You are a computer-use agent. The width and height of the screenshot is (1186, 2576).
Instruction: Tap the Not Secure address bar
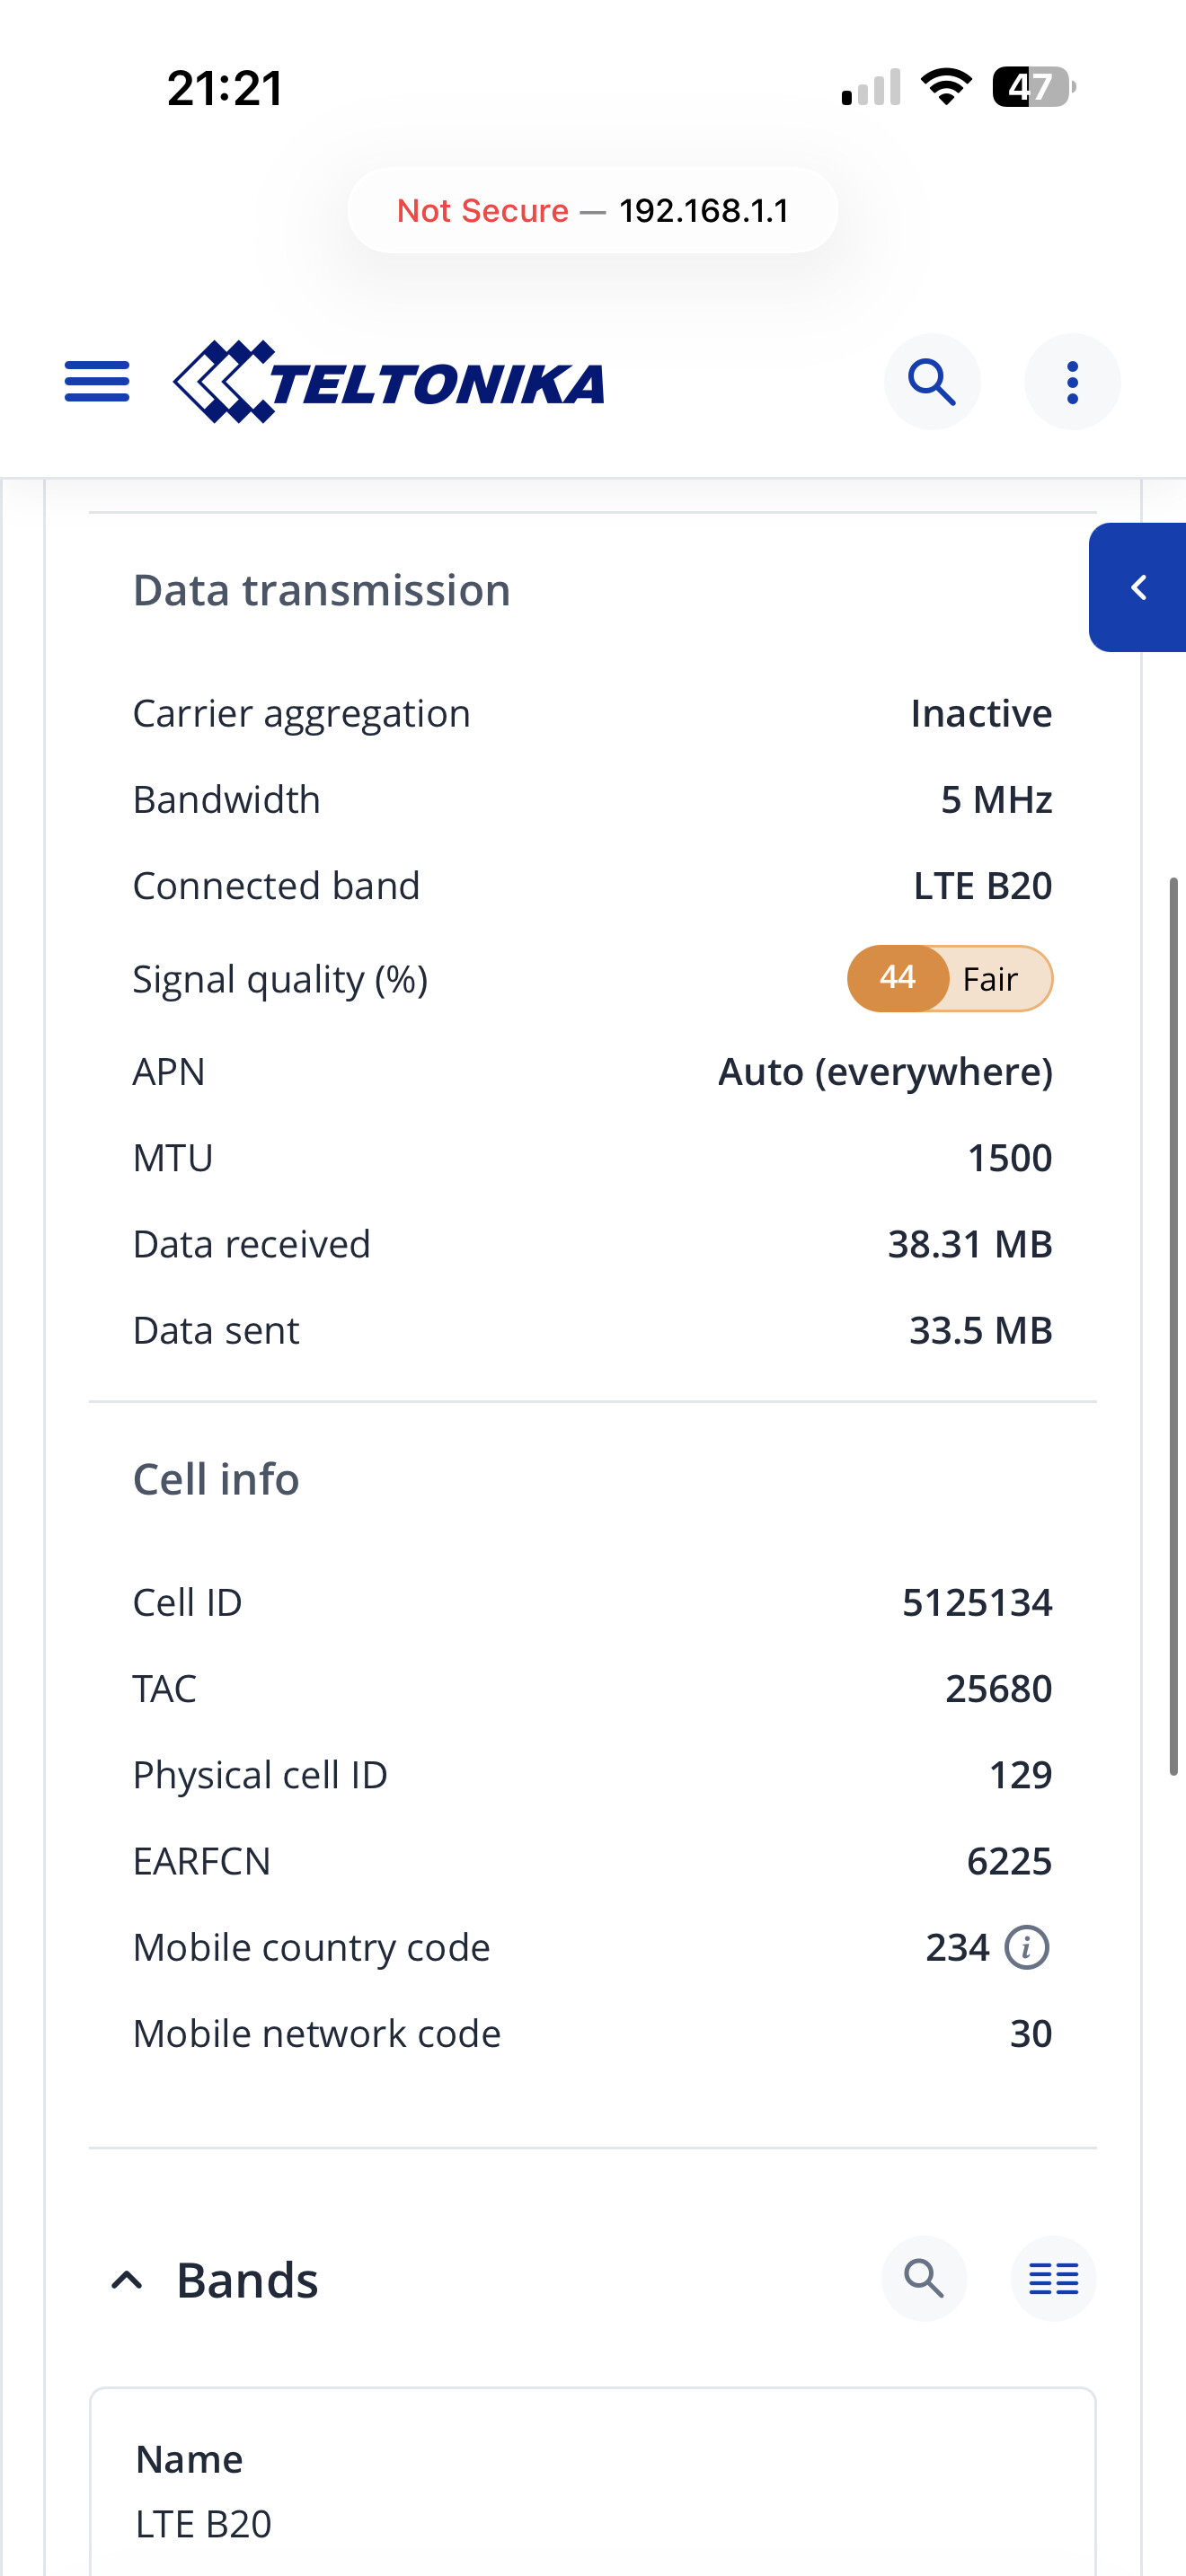click(593, 210)
